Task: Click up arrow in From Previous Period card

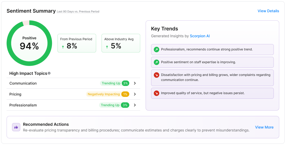Action: (x=63, y=47)
